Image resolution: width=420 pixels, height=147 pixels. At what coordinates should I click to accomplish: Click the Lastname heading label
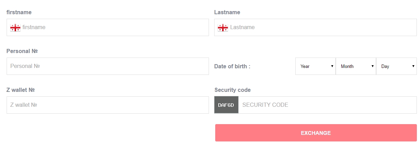[227, 12]
